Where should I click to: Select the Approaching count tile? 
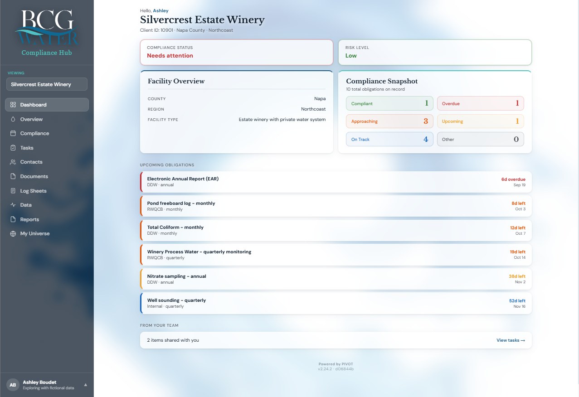(x=389, y=121)
